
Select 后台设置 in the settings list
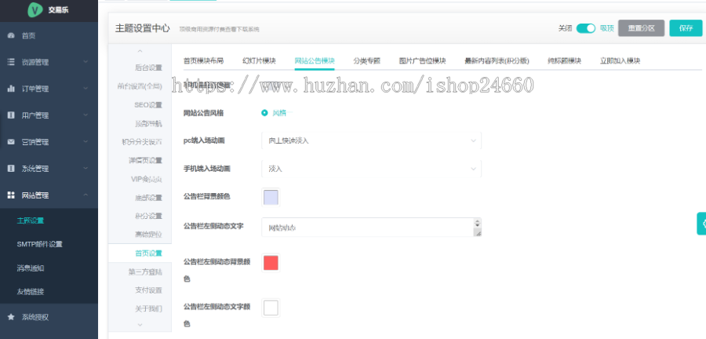point(148,67)
